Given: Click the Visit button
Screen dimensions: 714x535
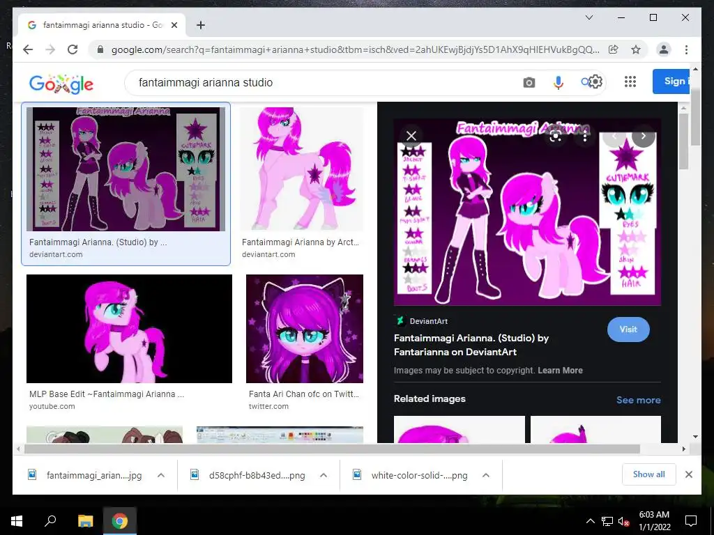Looking at the screenshot, I should (628, 329).
